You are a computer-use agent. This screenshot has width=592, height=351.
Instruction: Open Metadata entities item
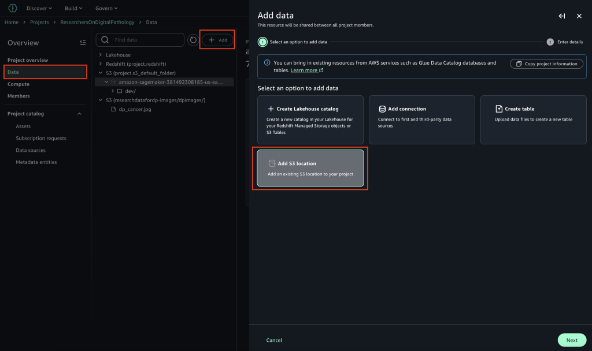[x=36, y=162]
